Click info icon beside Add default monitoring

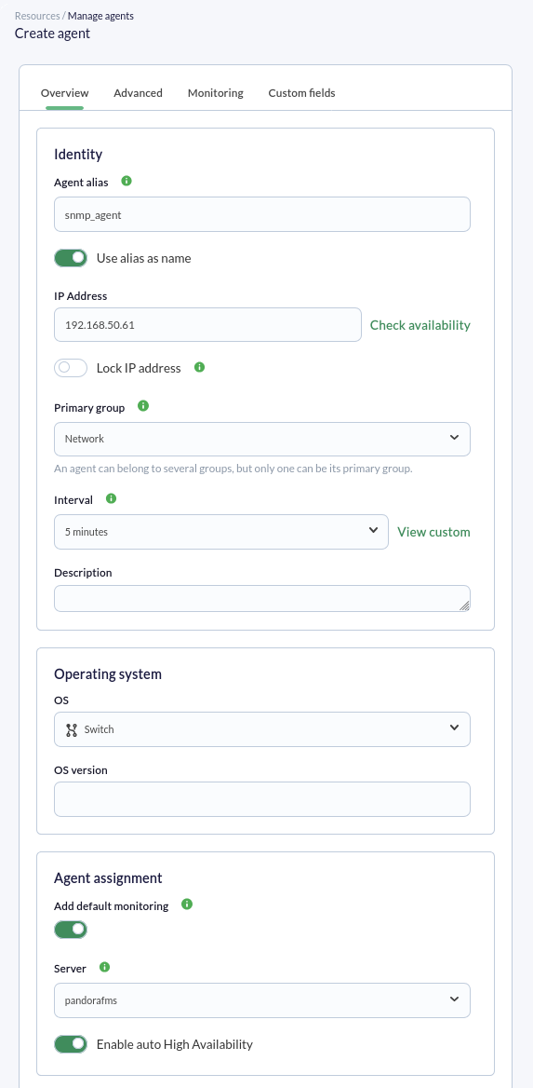(x=186, y=904)
